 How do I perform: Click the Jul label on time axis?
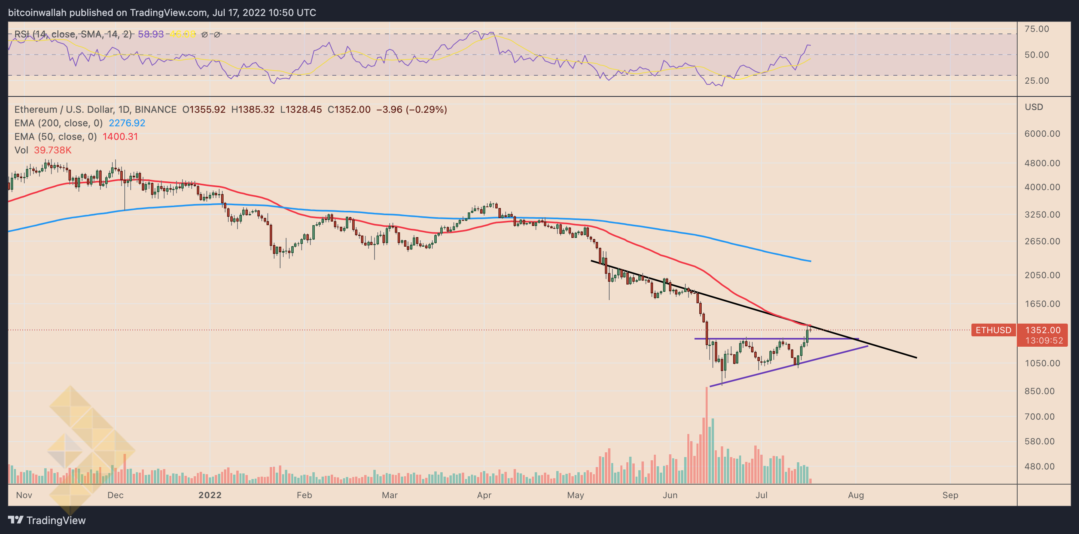coord(761,495)
